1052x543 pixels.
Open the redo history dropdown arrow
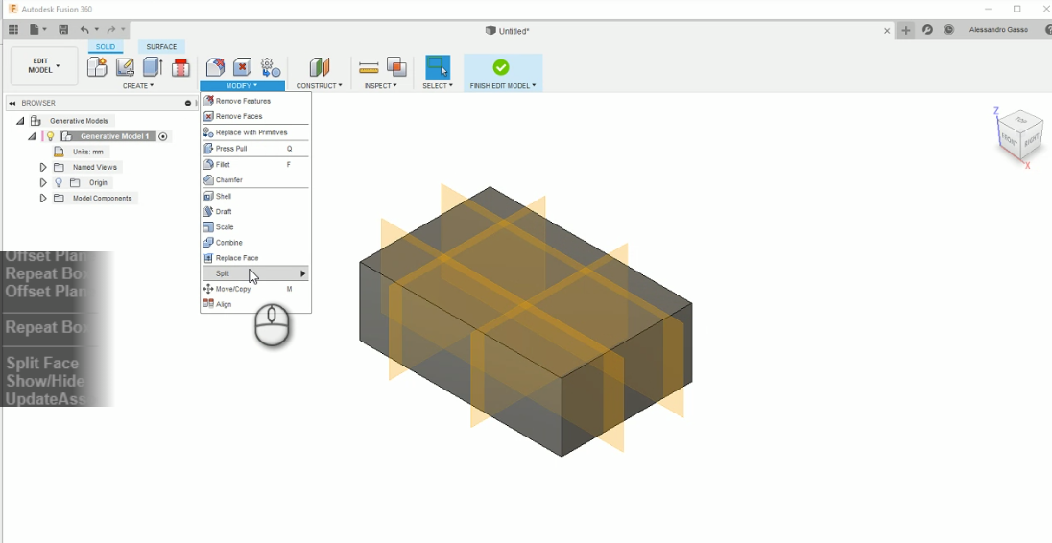pos(123,30)
